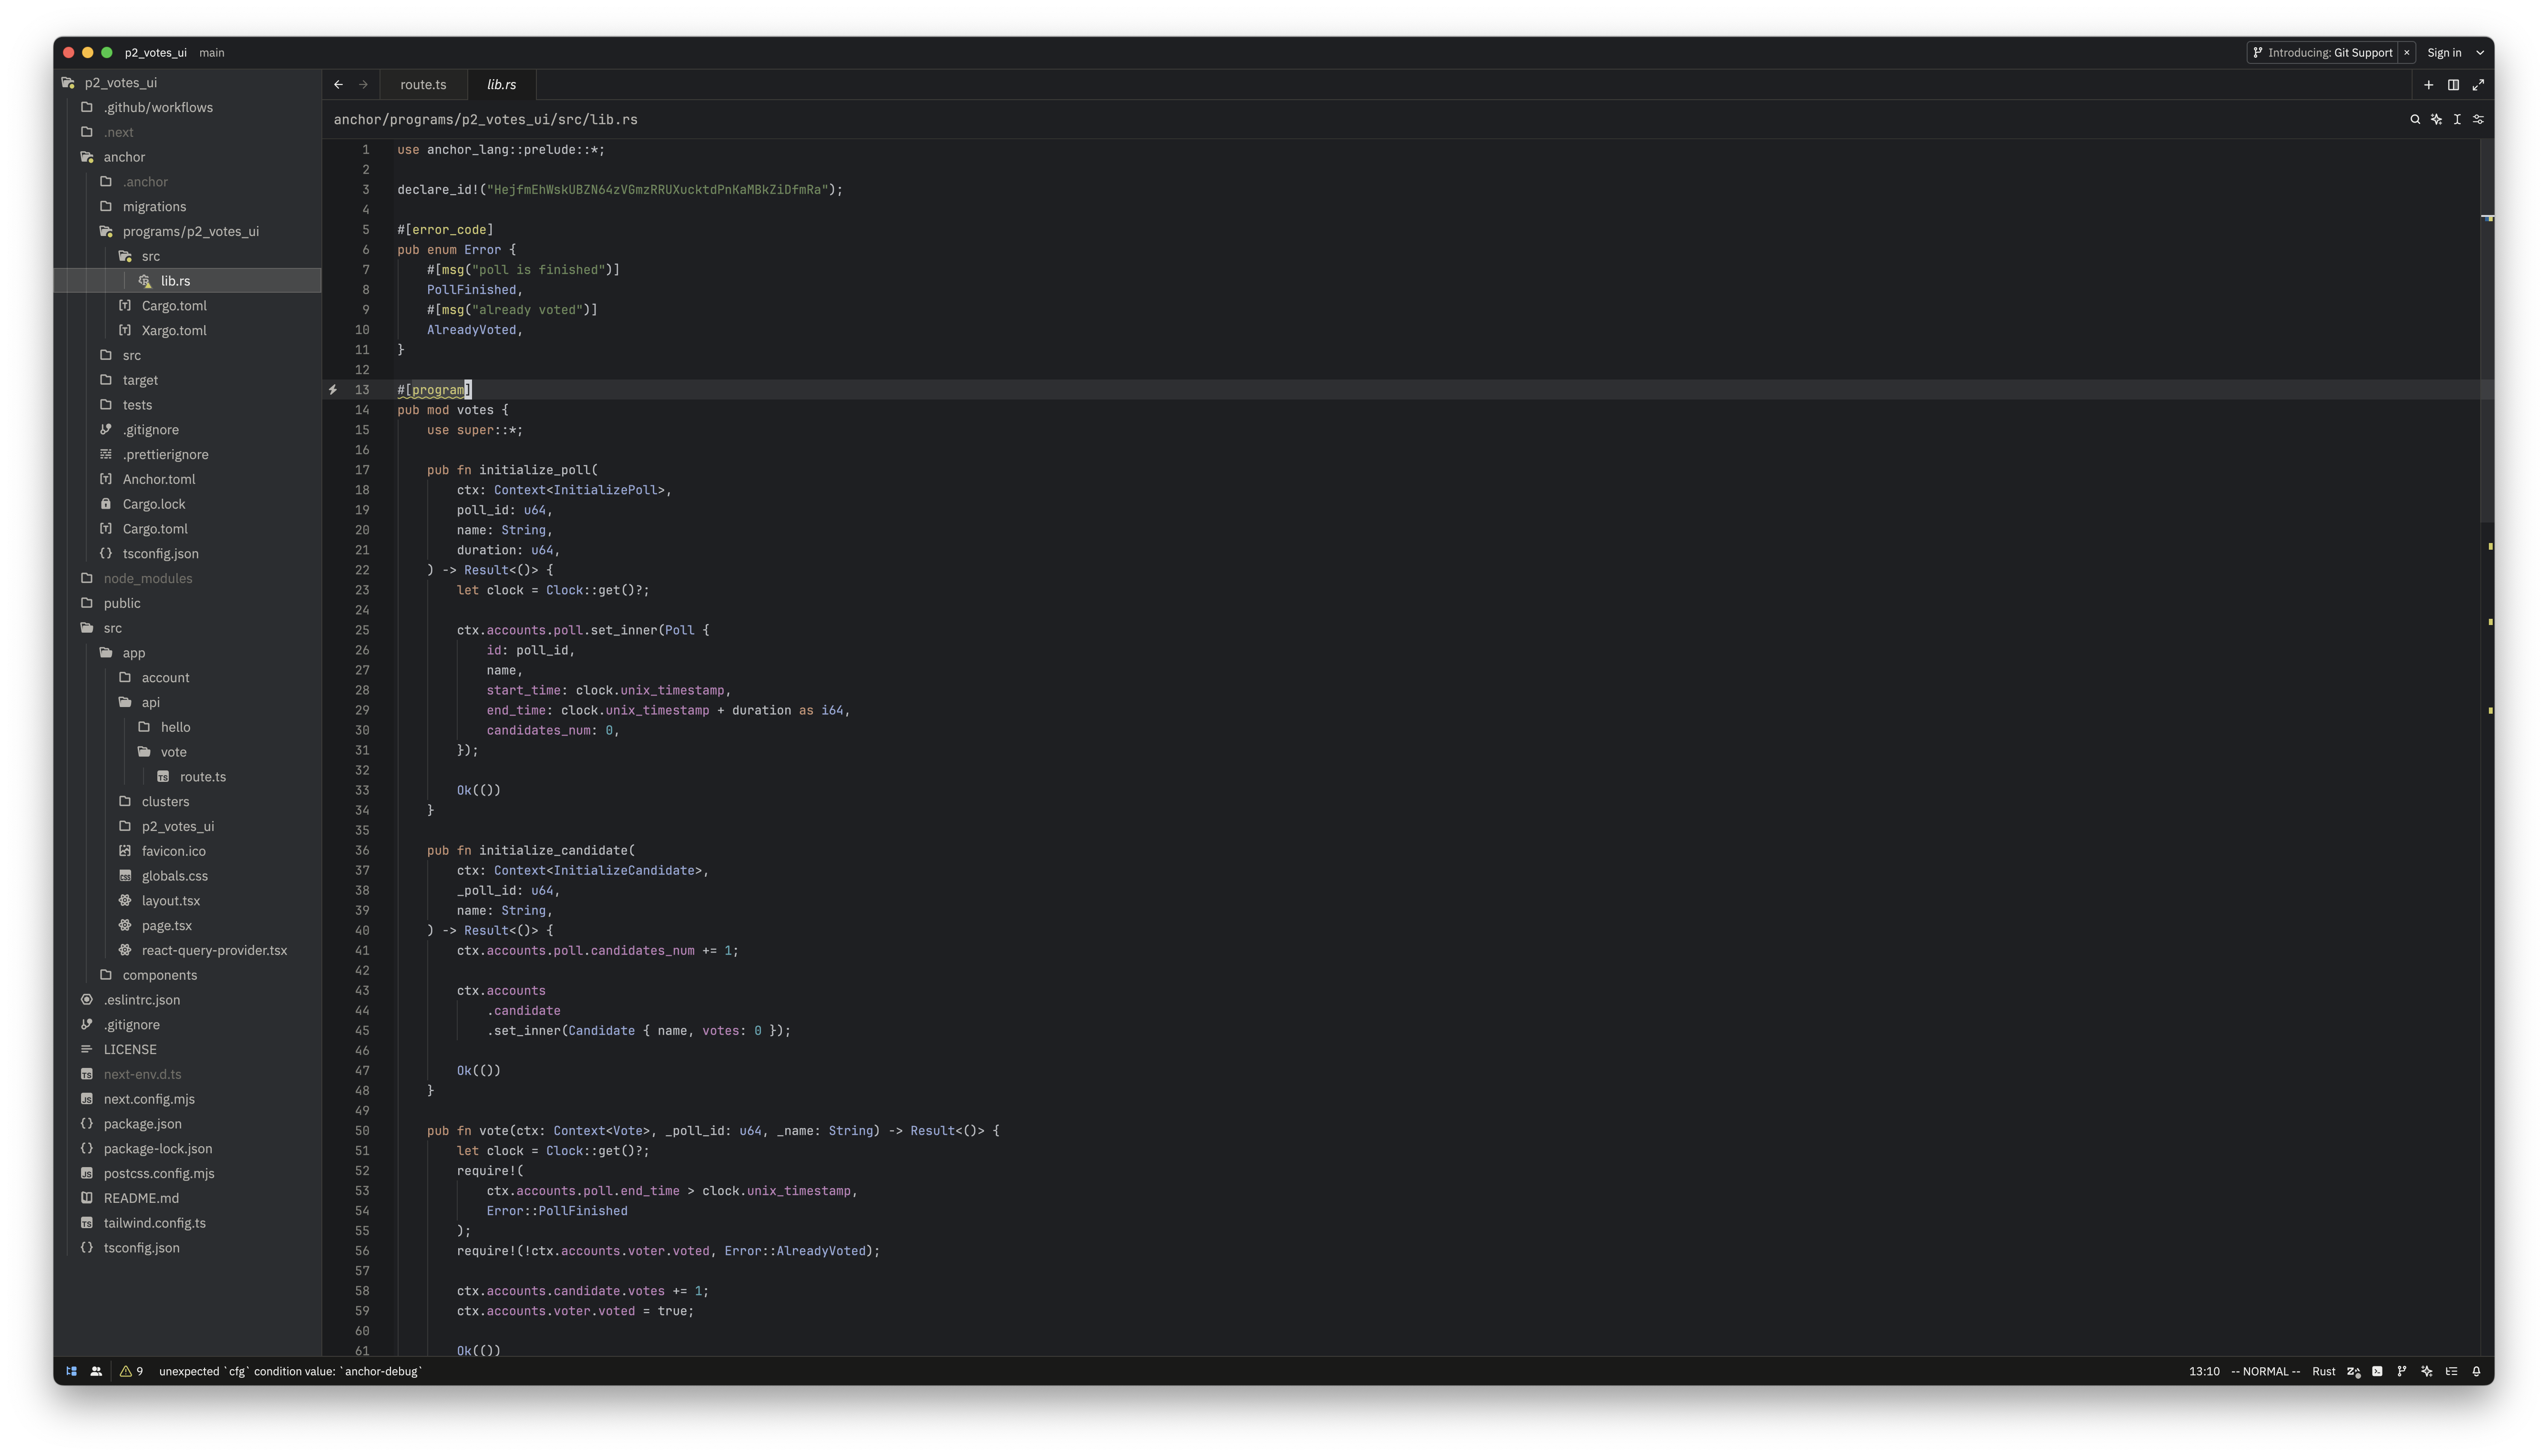
Task: Select the lib.rs tab
Action: [x=501, y=85]
